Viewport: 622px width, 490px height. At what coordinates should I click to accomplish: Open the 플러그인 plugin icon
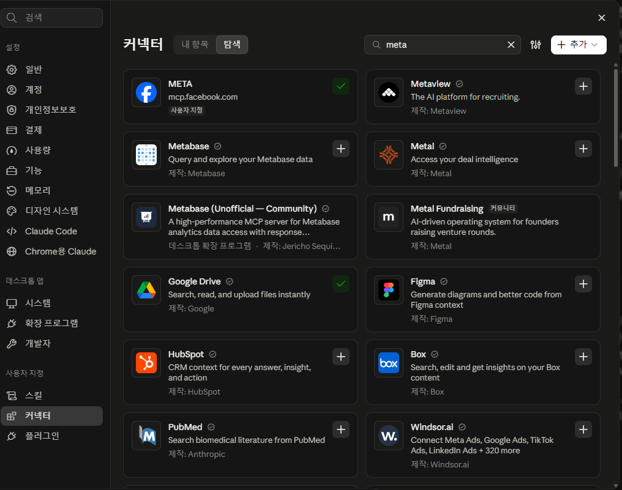[x=12, y=436]
